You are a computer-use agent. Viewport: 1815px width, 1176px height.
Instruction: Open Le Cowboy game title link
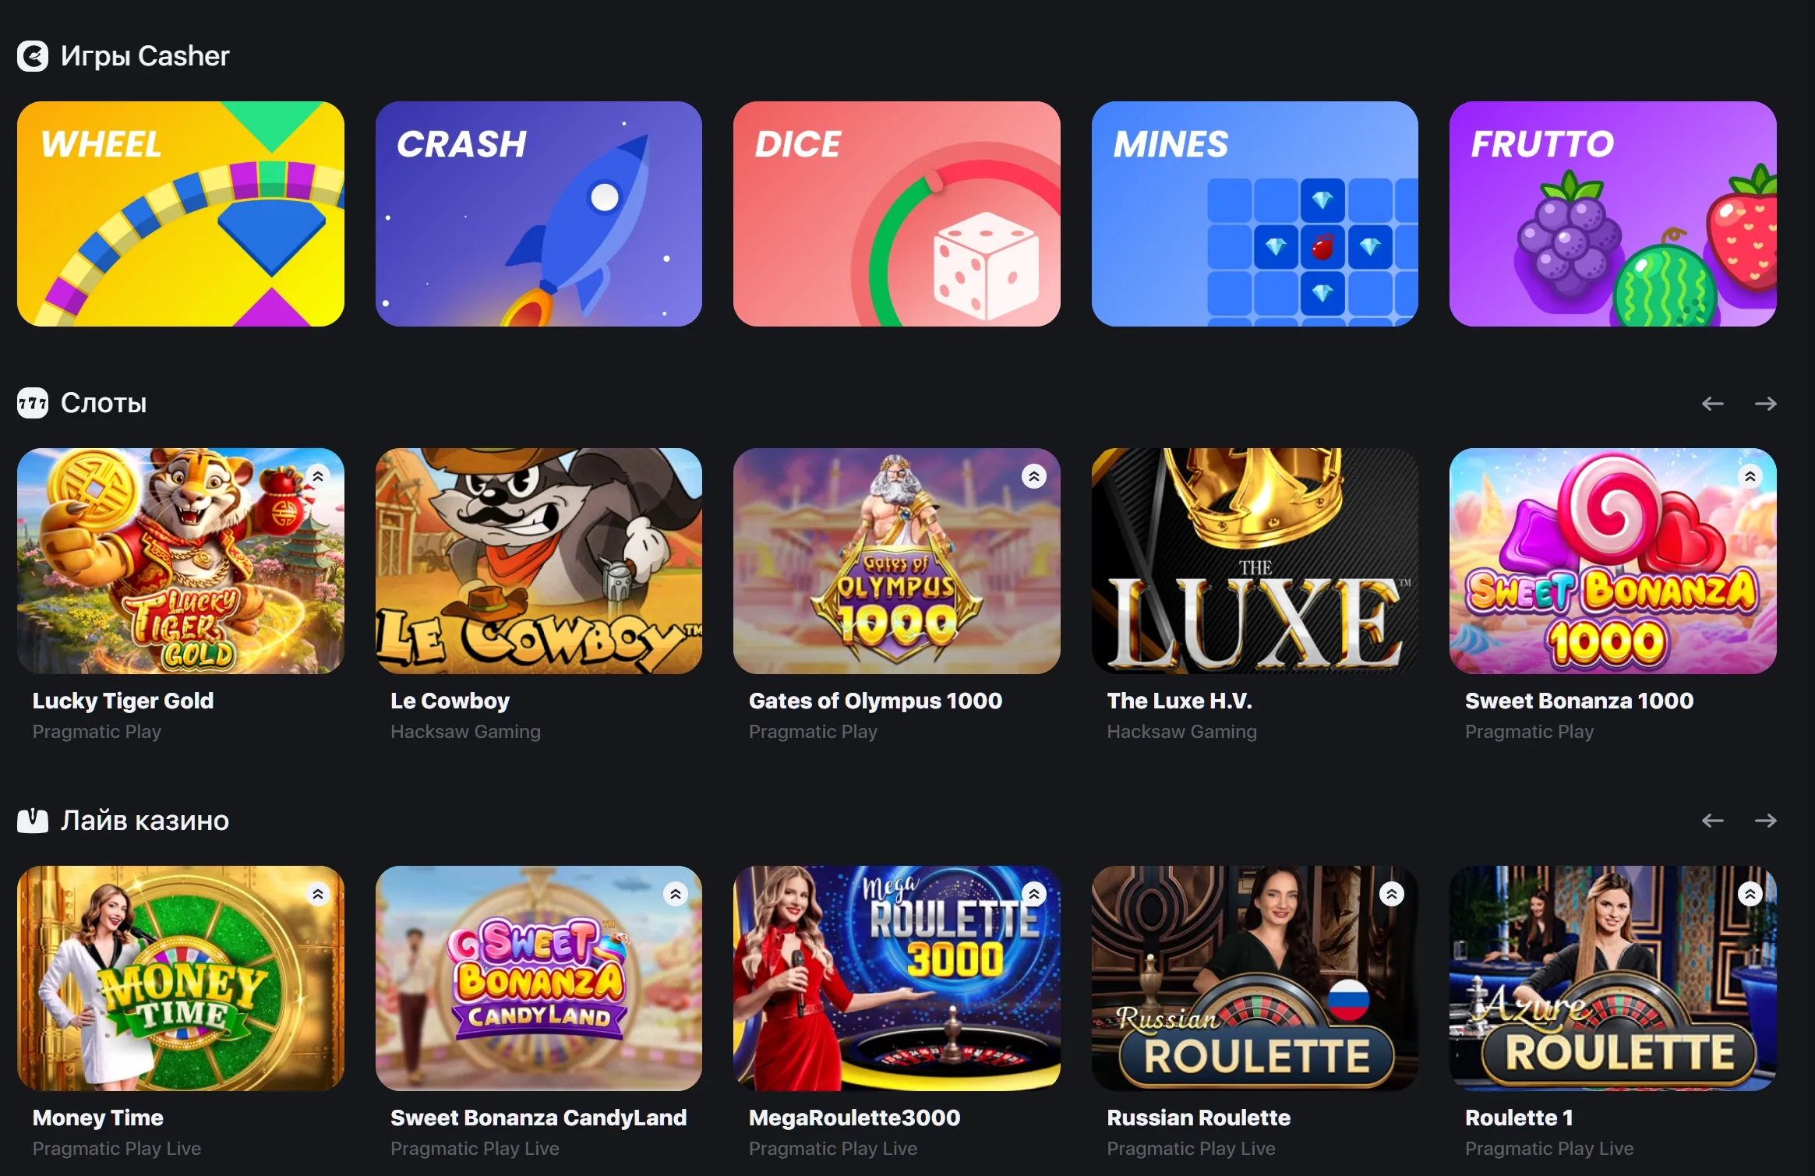pyautogui.click(x=450, y=701)
